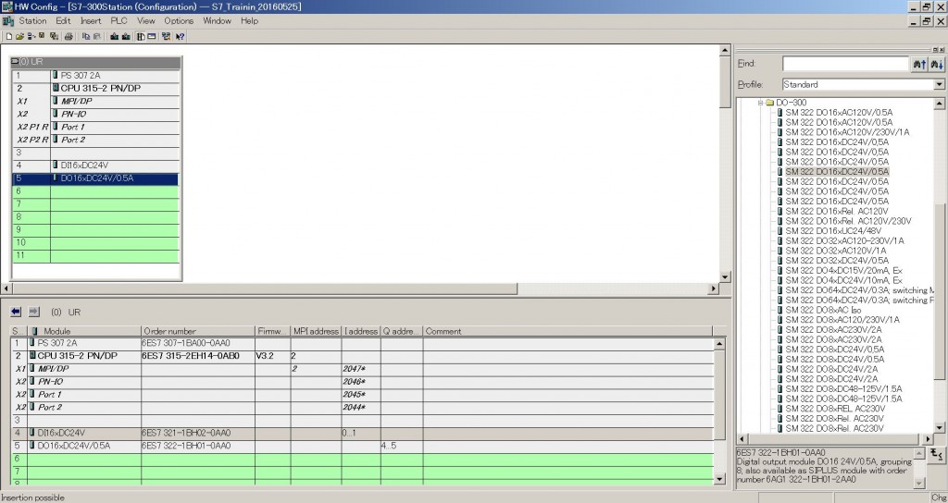Click the New station toolbar icon
948x503 pixels.
point(9,36)
